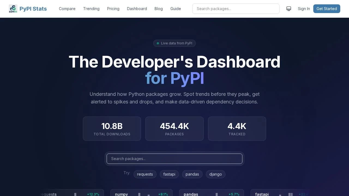The width and height of the screenshot is (349, 196).
Task: Select the fastapi suggestion chip
Action: pyautogui.click(x=169, y=174)
